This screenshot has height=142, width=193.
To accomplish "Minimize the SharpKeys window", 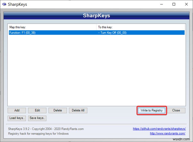I will (x=162, y=4).
